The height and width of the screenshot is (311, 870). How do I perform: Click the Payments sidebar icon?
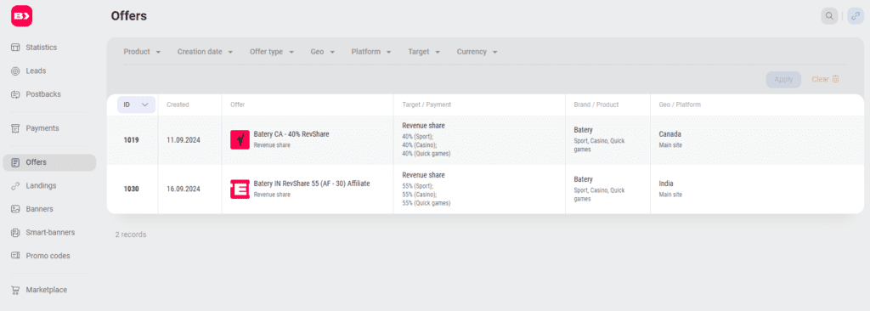[x=15, y=128]
